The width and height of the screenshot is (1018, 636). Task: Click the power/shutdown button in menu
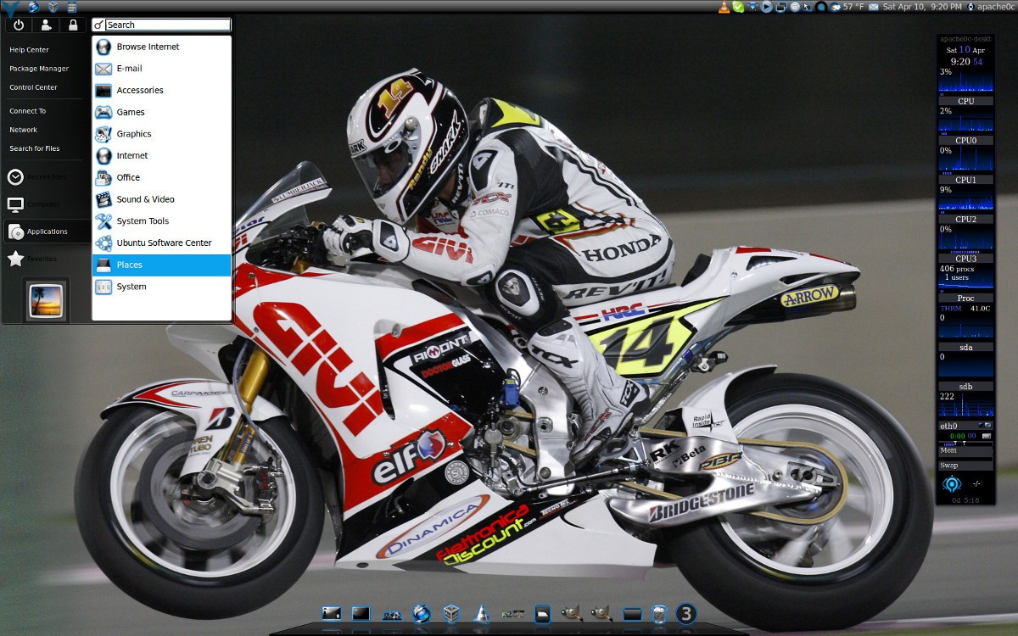click(19, 25)
